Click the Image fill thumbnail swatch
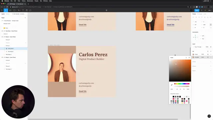 pos(193,54)
